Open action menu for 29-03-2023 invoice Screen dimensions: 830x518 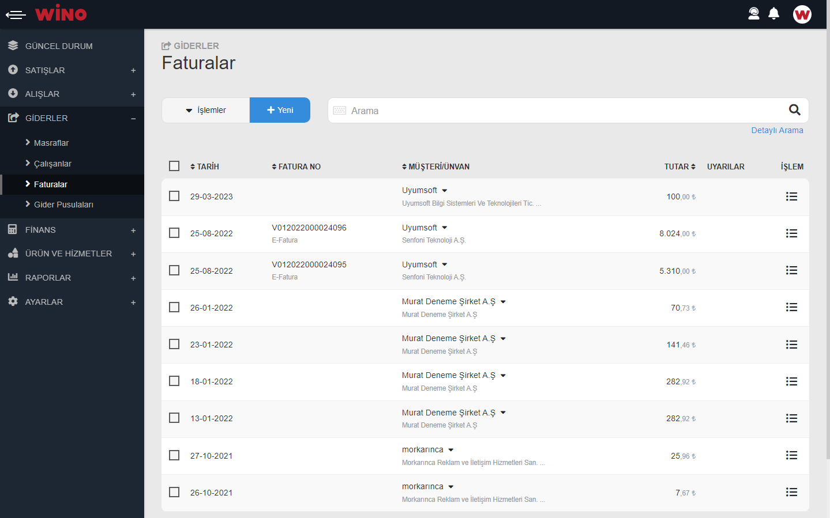(791, 196)
